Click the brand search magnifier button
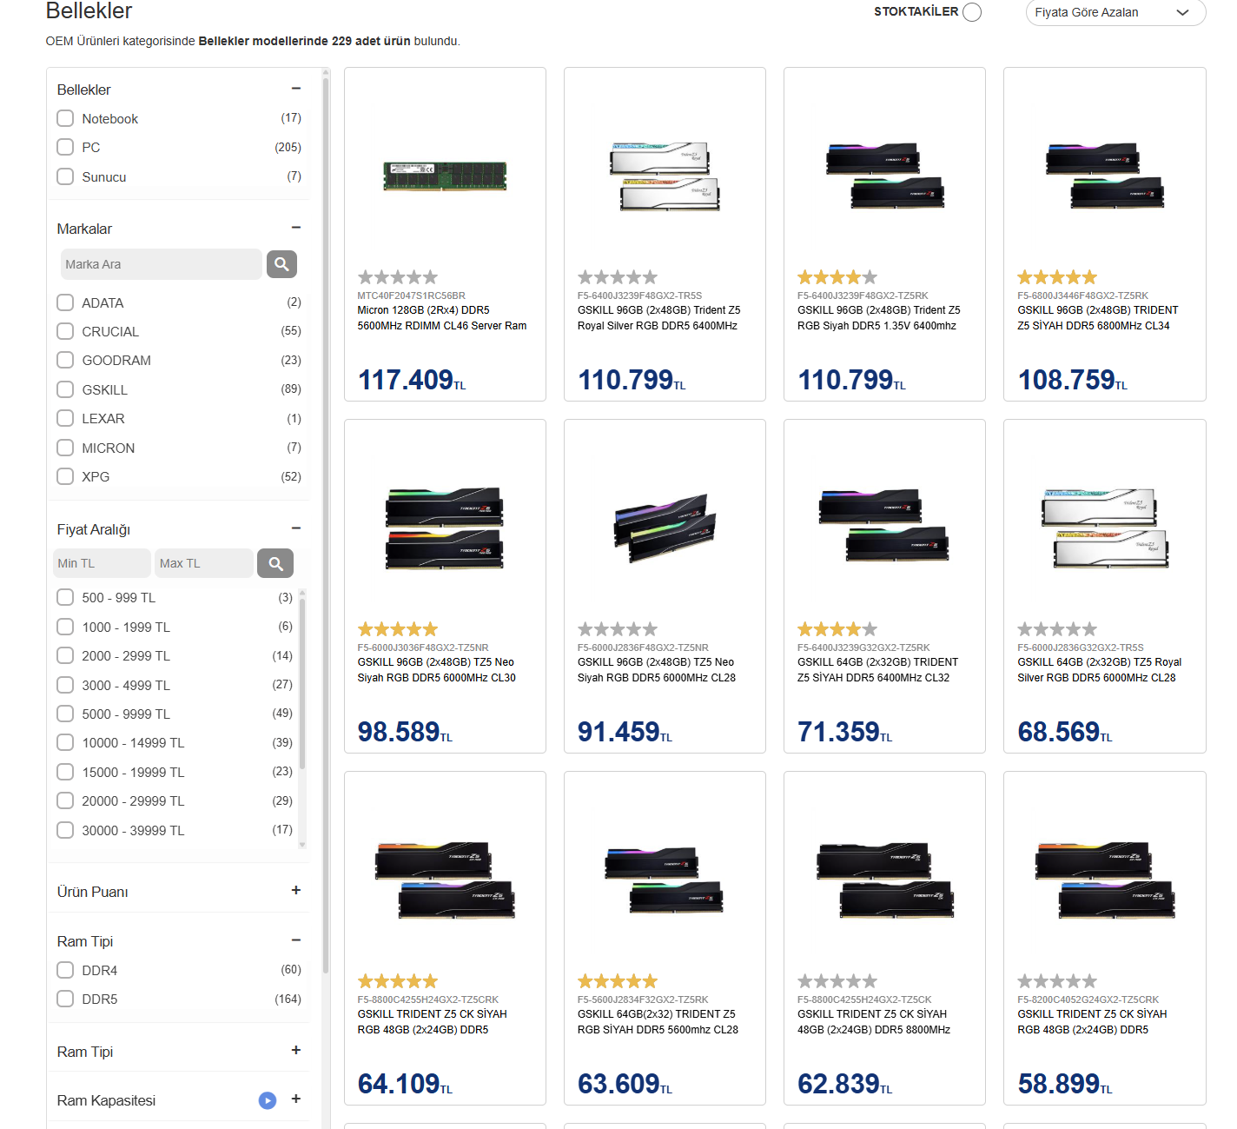The width and height of the screenshot is (1237, 1129). tap(281, 264)
